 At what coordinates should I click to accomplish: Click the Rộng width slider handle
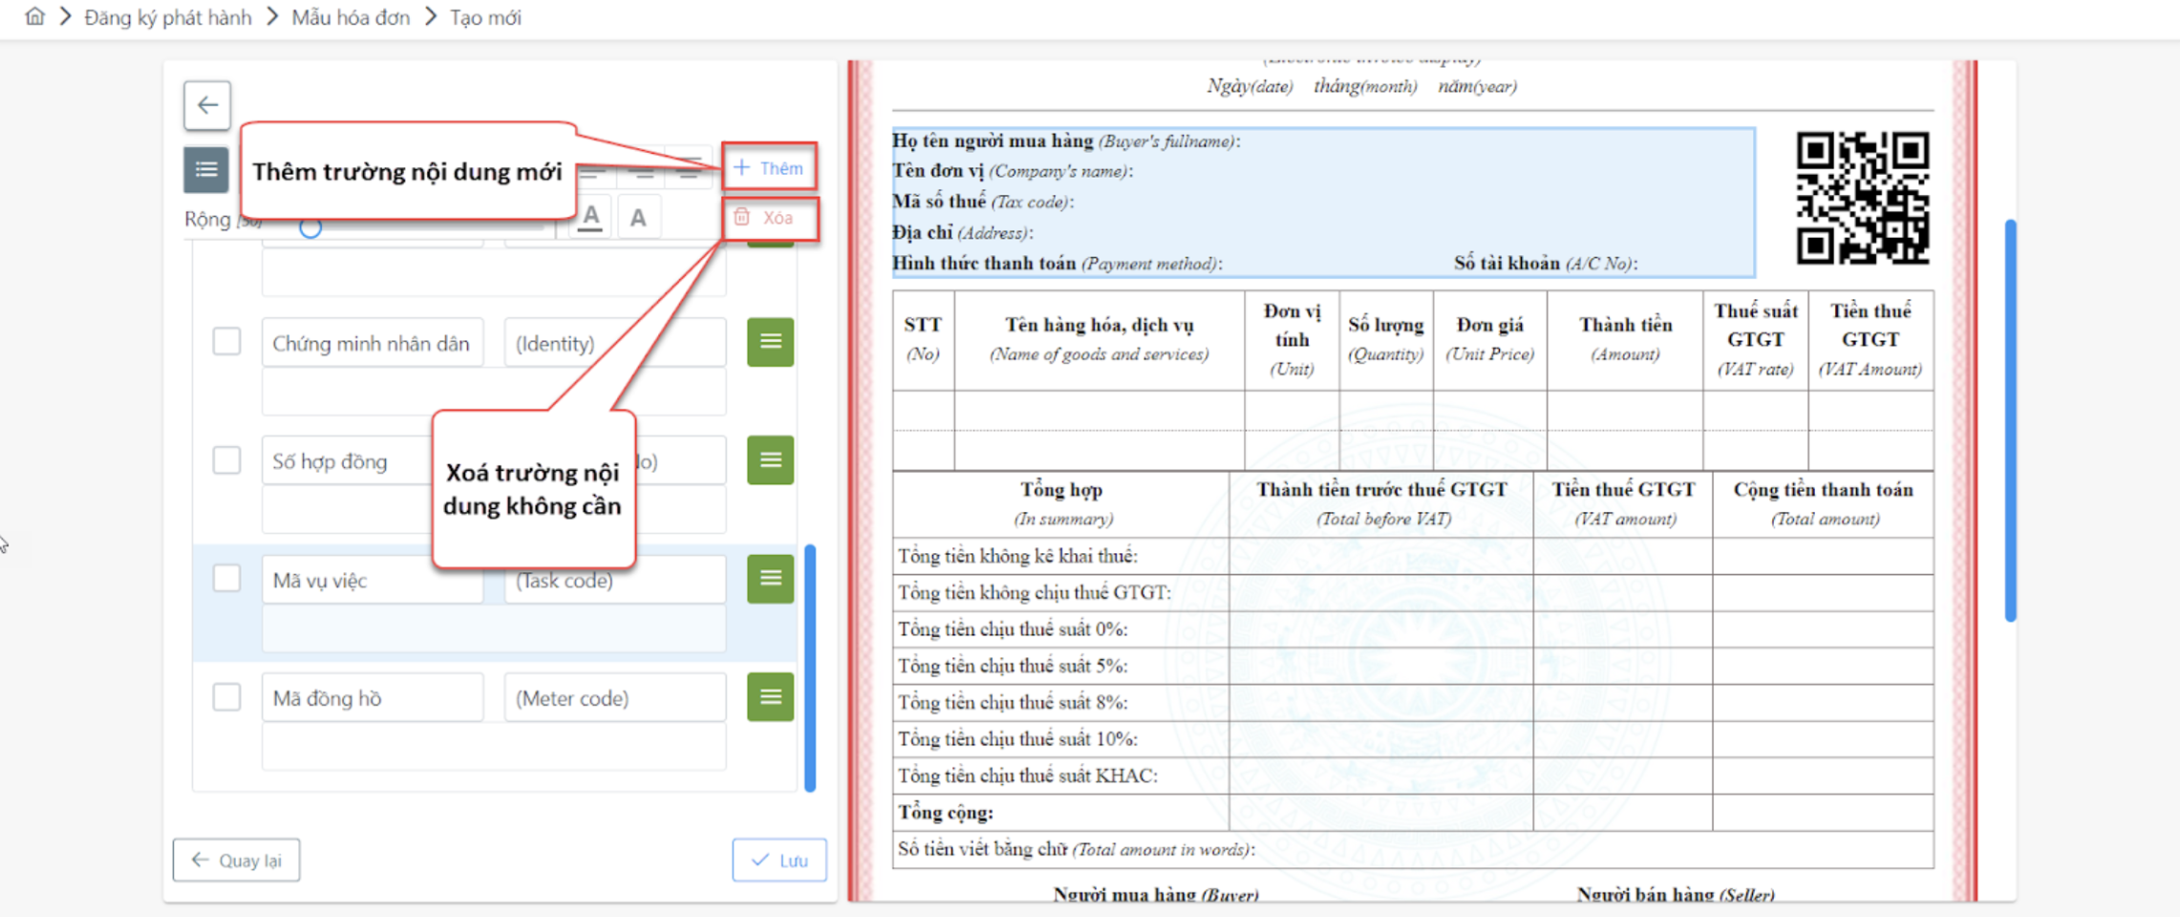coord(310,228)
